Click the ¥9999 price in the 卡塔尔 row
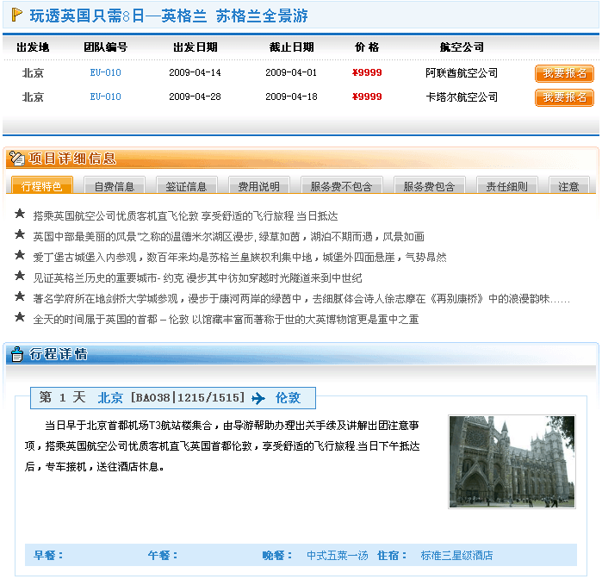This screenshot has height=579, width=602. [367, 96]
